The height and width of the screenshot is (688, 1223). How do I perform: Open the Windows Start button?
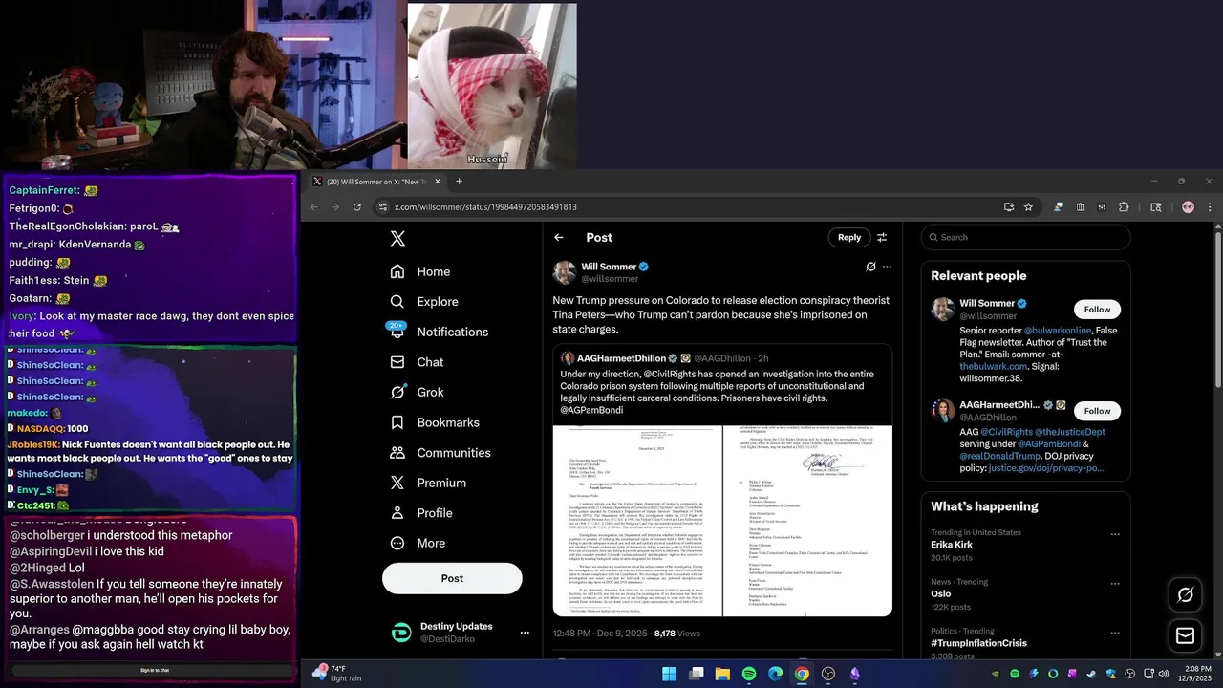[670, 674]
